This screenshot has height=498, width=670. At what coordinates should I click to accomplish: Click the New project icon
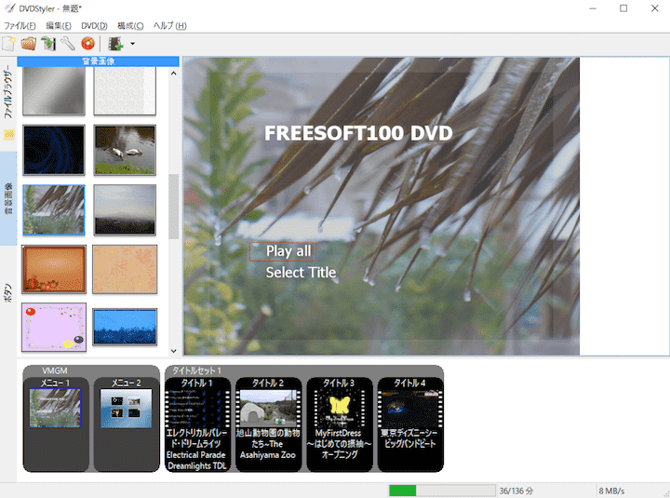click(8, 43)
